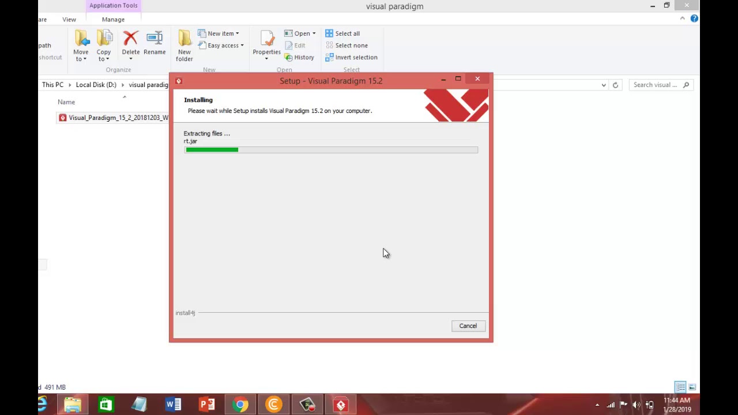
Task: Click the Search visual paradigm field
Action: pyautogui.click(x=661, y=85)
